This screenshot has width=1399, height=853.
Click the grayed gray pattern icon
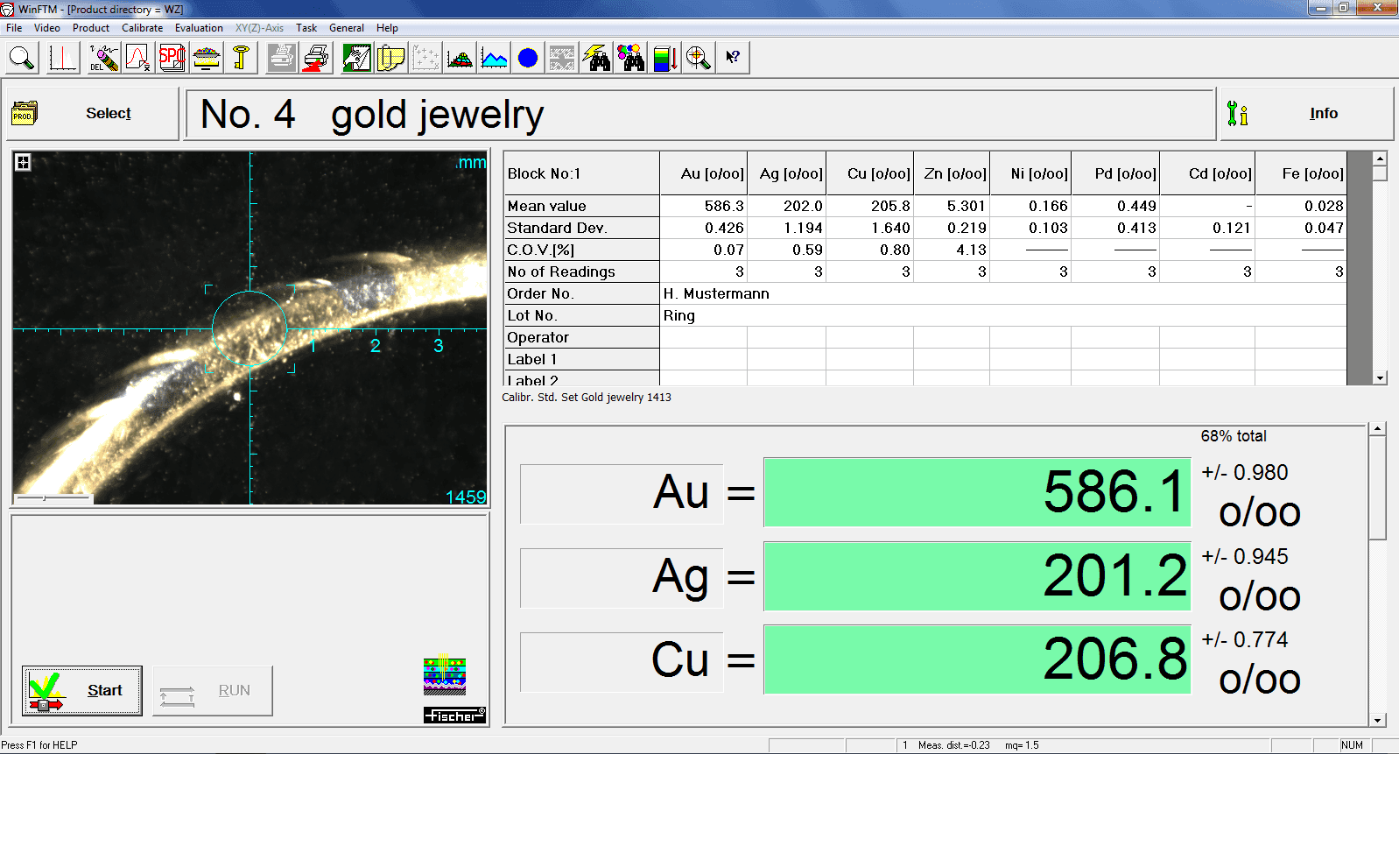click(x=562, y=59)
